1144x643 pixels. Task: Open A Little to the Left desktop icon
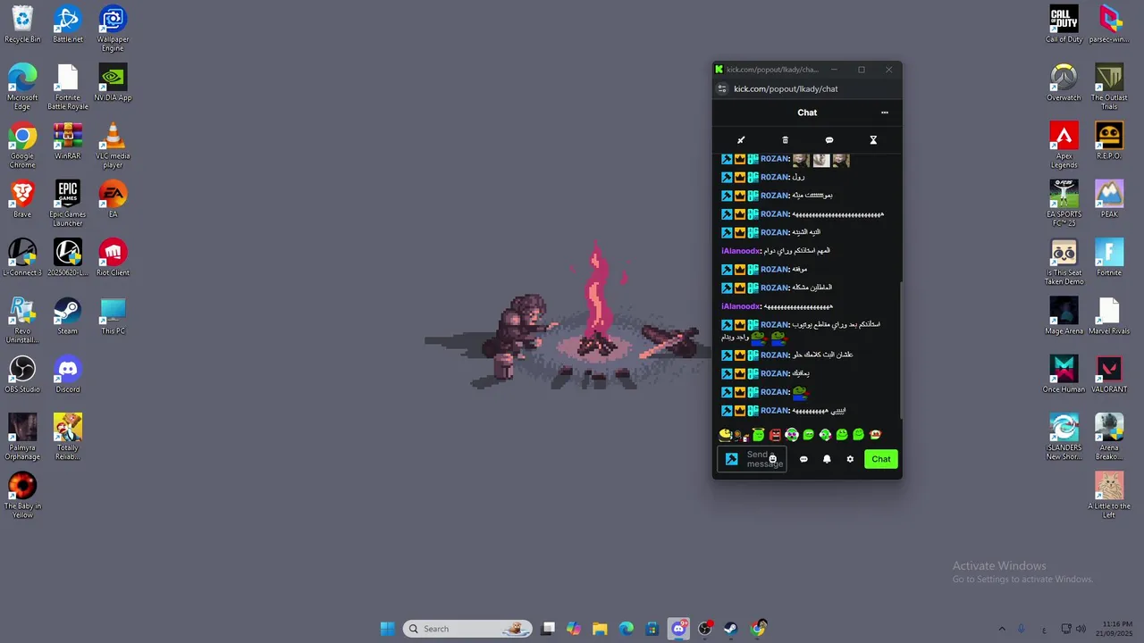[x=1109, y=496]
